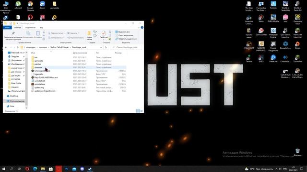Select S.T.A.L.K.E.R. Call of Pripyat shortcut
The width and height of the screenshot is (307, 172).
297,73
